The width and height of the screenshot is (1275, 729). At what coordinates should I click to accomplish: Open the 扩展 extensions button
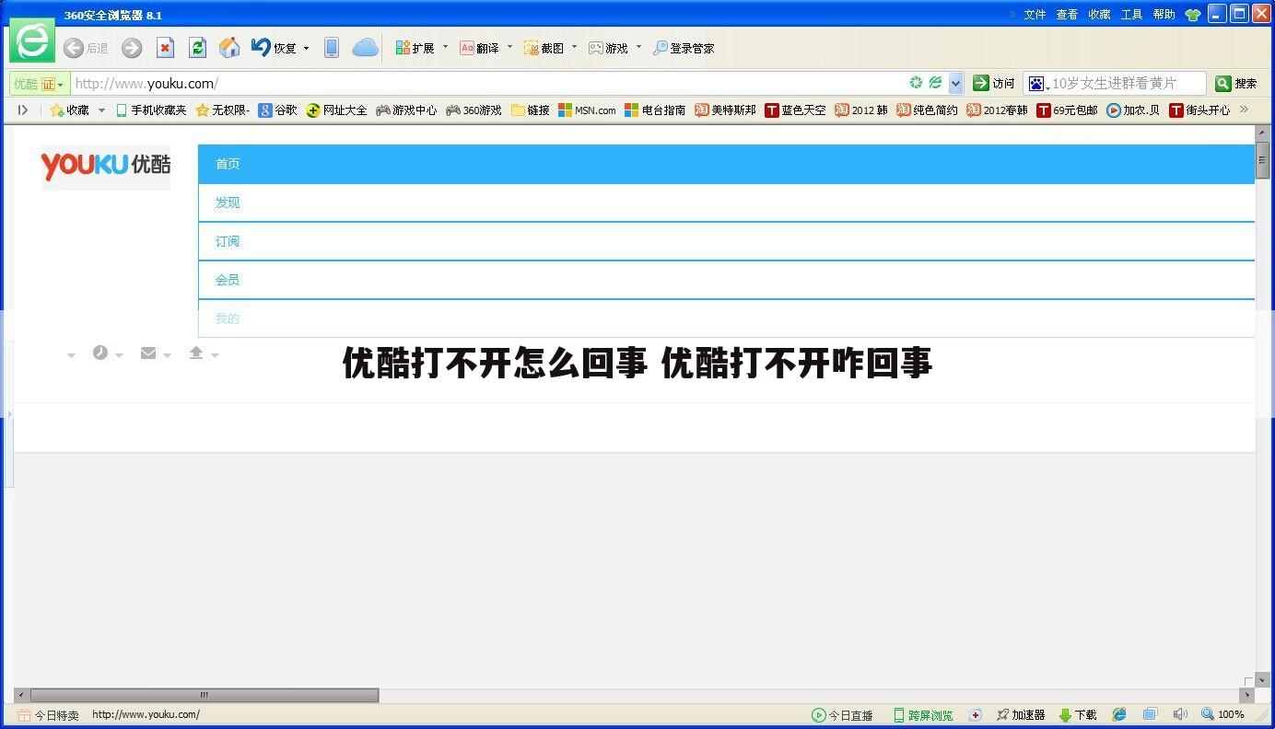coord(415,48)
